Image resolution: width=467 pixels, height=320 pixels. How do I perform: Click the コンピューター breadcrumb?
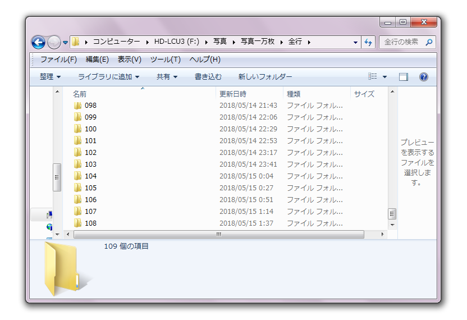click(116, 42)
